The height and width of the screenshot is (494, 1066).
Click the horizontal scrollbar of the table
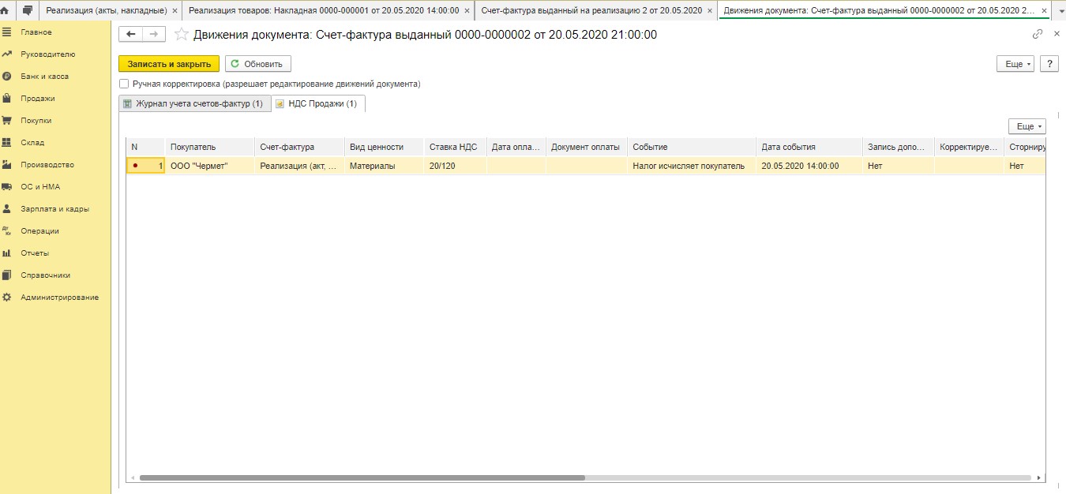pyautogui.click(x=362, y=478)
